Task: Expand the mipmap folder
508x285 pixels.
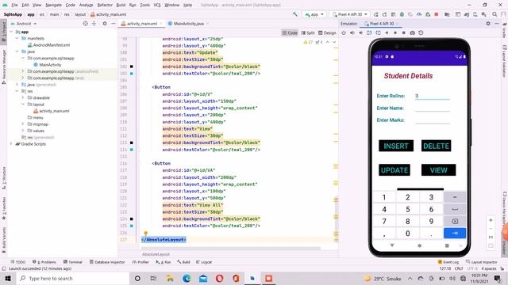Action: pyautogui.click(x=23, y=124)
